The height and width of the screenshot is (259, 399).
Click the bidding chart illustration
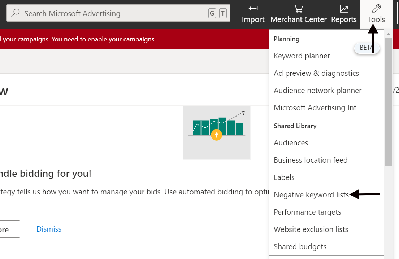click(x=217, y=133)
